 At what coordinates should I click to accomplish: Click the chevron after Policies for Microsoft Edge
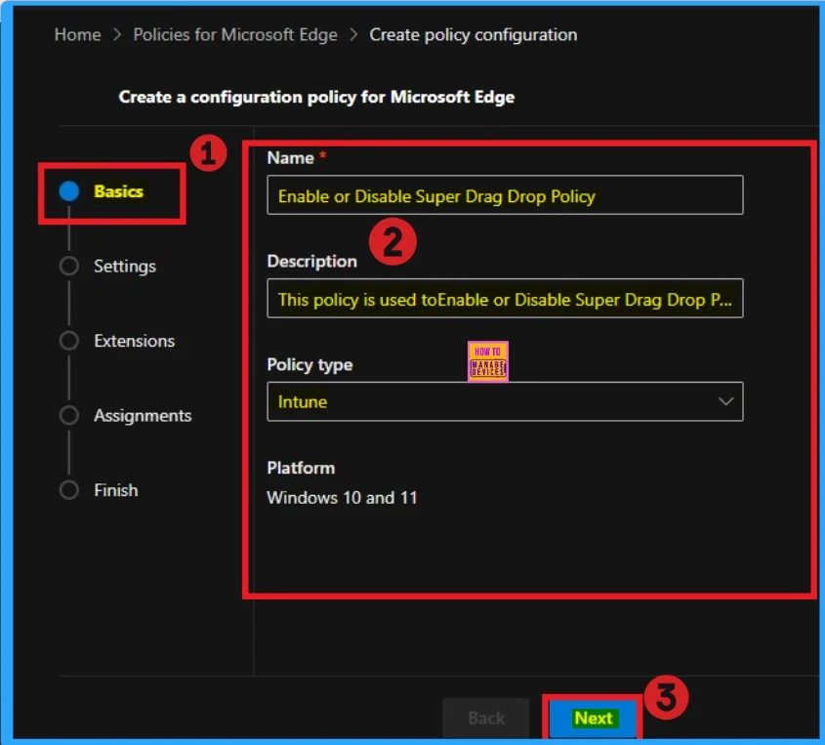point(353,35)
